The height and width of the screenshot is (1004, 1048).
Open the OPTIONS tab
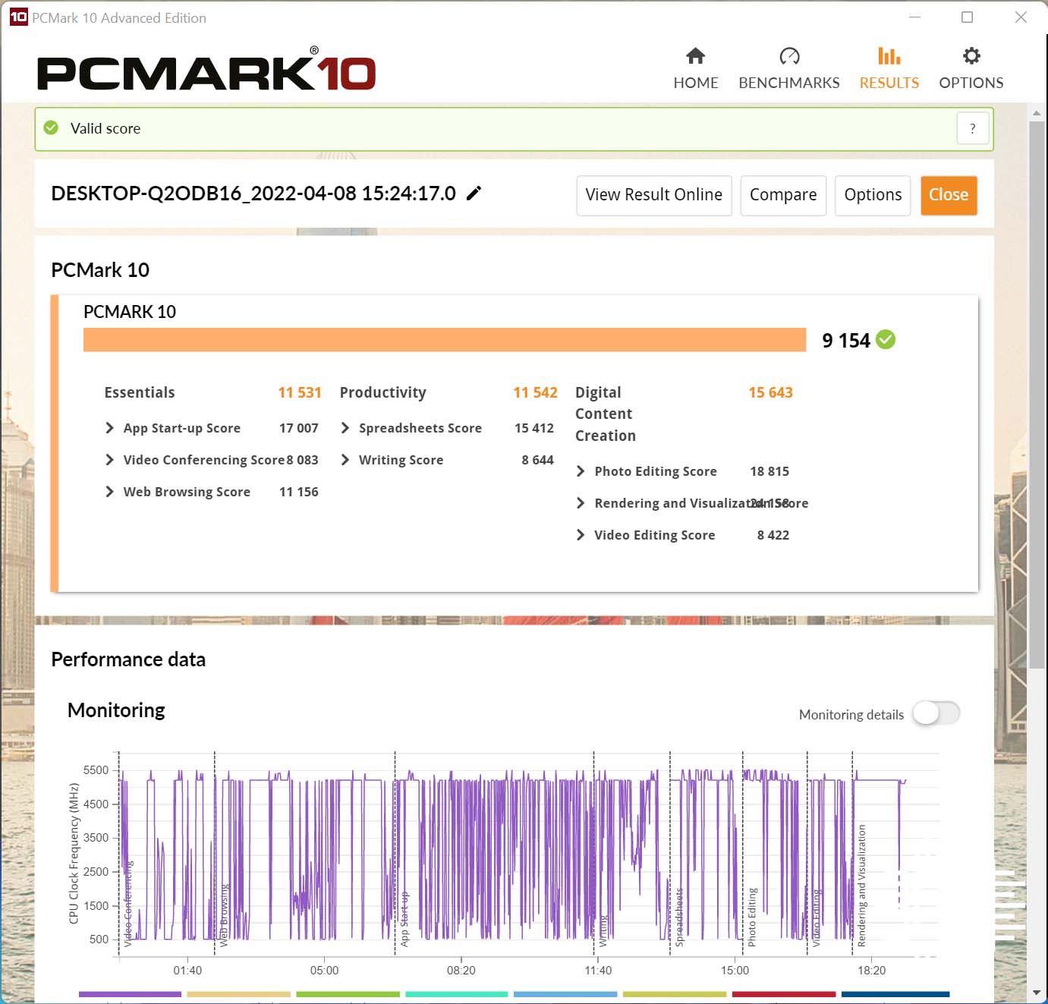(x=971, y=68)
